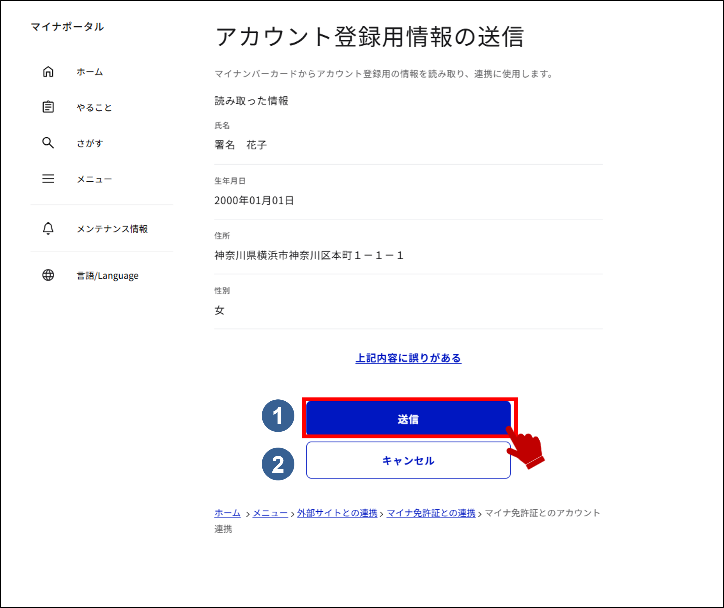Open メンテナンス情報 in the sidebar
The image size is (724, 608).
pos(112,229)
